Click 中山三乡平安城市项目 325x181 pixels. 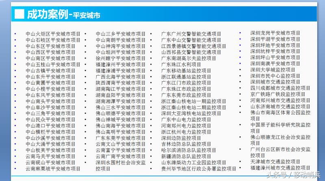click(x=121, y=34)
